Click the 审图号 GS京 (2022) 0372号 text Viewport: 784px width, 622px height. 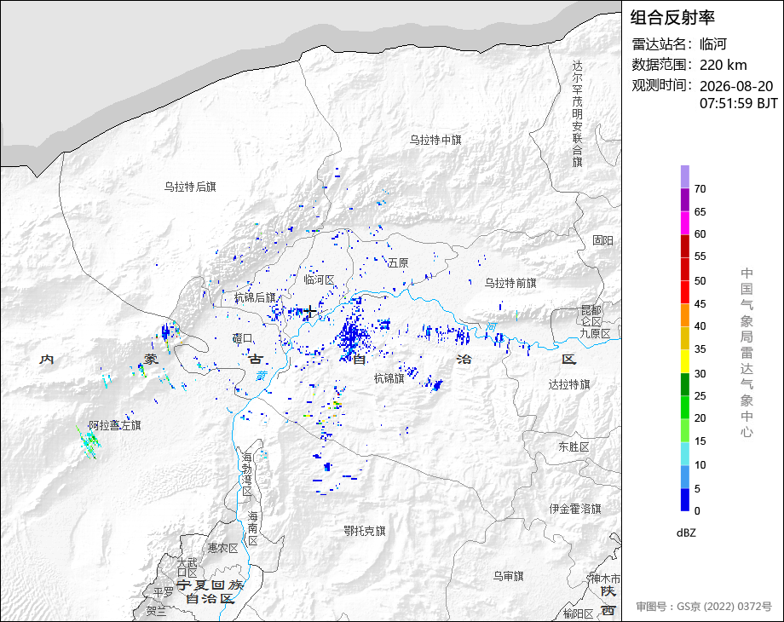(704, 607)
